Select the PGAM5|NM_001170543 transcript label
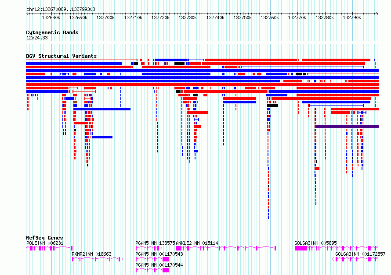 pyautogui.click(x=159, y=254)
